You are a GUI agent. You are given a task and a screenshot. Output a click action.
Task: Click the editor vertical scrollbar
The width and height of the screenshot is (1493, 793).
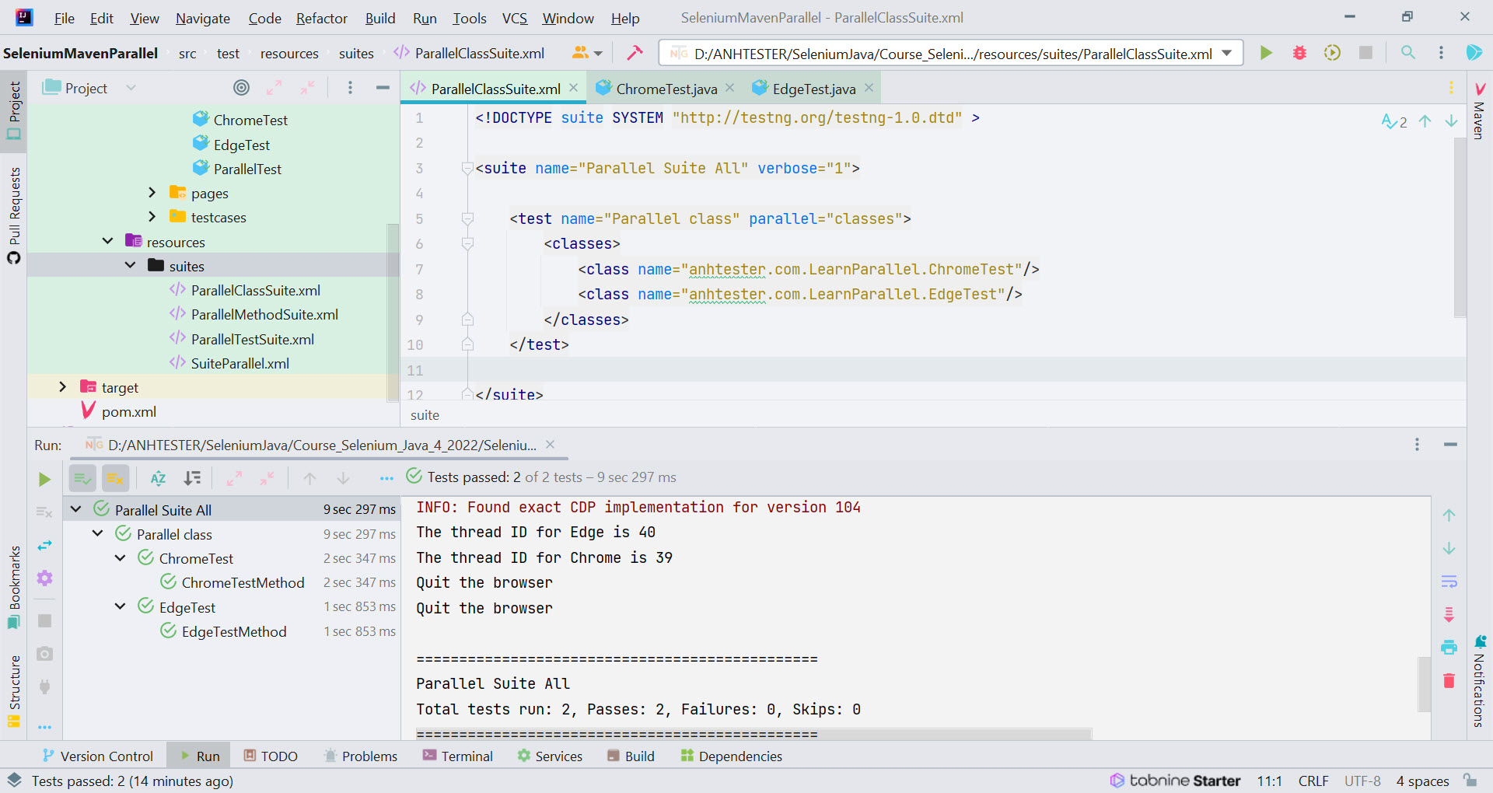[1460, 228]
